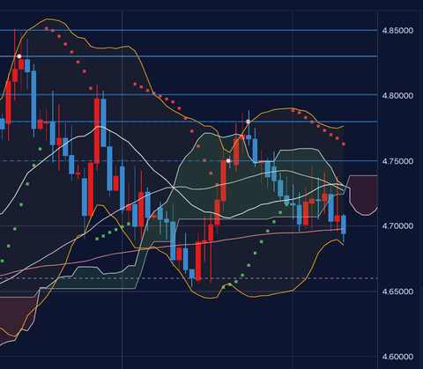Viewport: 423px width, 369px height.
Task: Click the 4.65000 price axis label
Action: (397, 292)
